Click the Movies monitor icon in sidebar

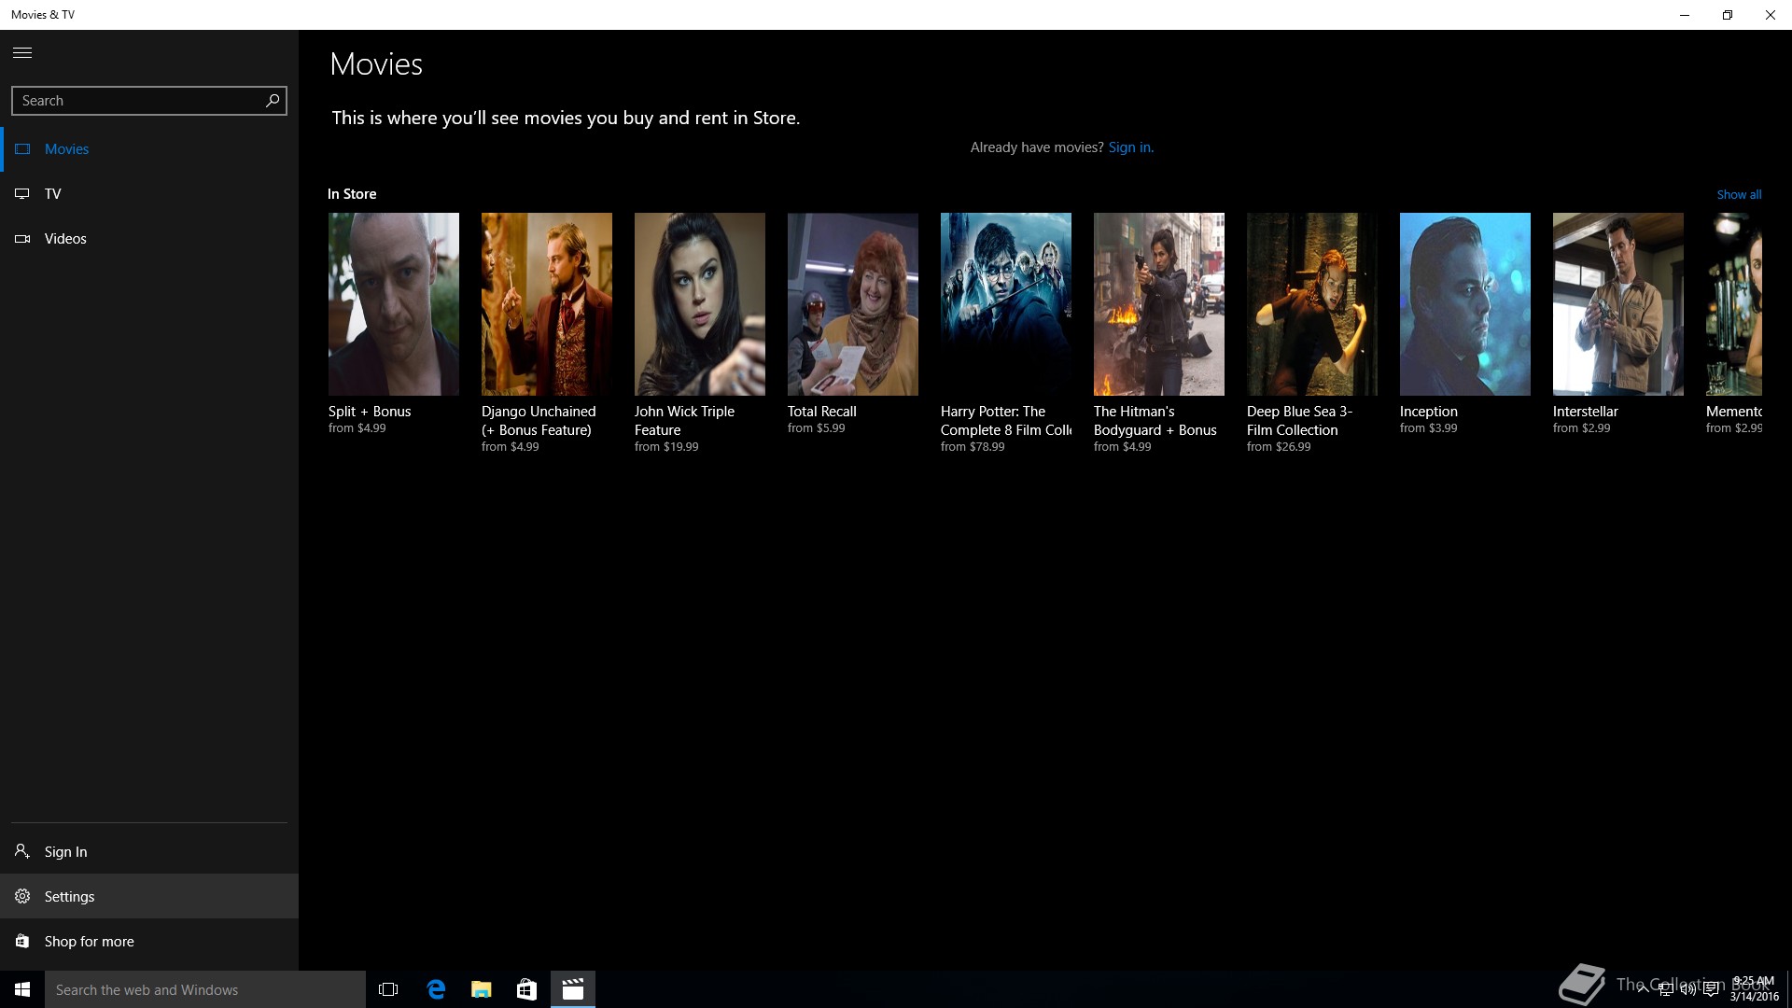[x=22, y=149]
